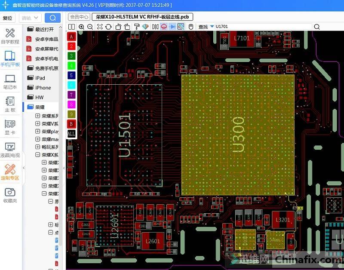This screenshot has width=344, height=270.
Task: Toggle layer B visibility button
Action: [x=71, y=124]
